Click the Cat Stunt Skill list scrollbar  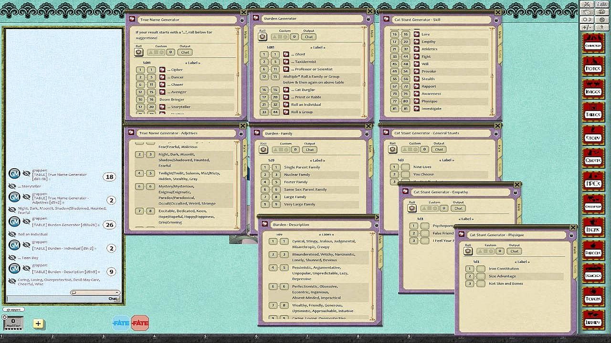(x=492, y=71)
